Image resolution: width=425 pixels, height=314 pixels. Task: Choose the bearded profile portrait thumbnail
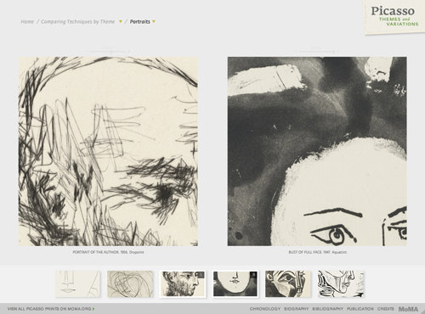coord(183,283)
